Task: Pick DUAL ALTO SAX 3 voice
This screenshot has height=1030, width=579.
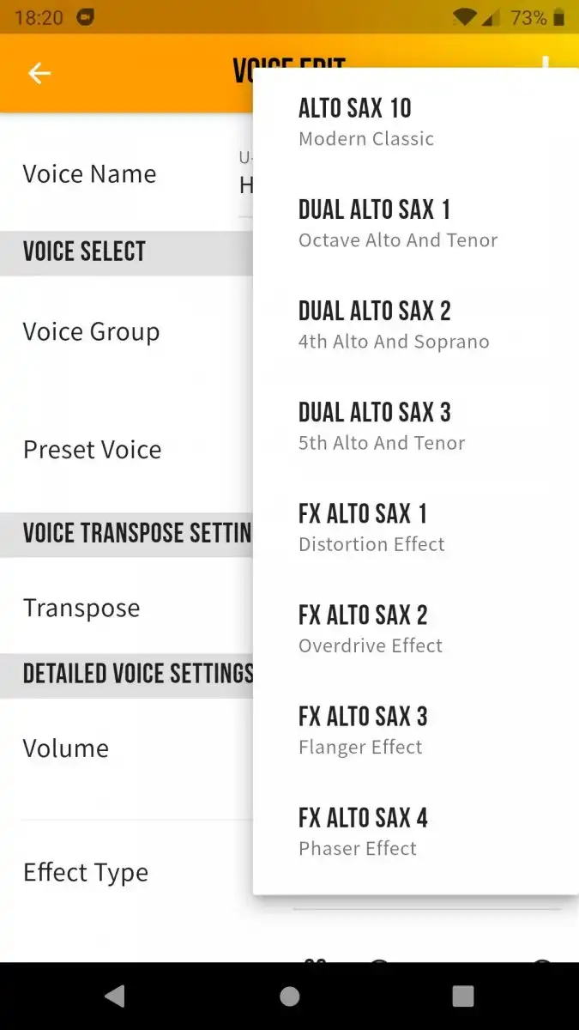Action: 415,425
